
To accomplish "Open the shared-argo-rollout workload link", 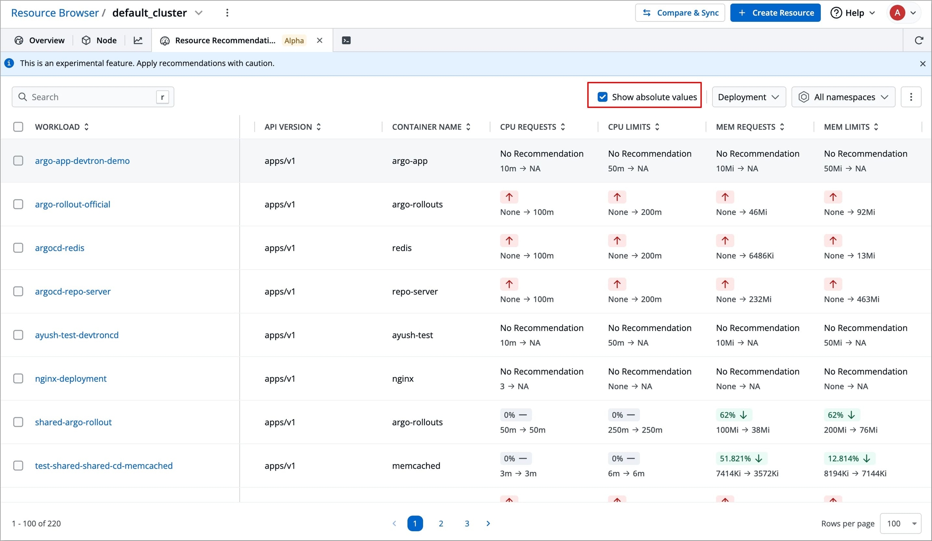I will point(73,422).
